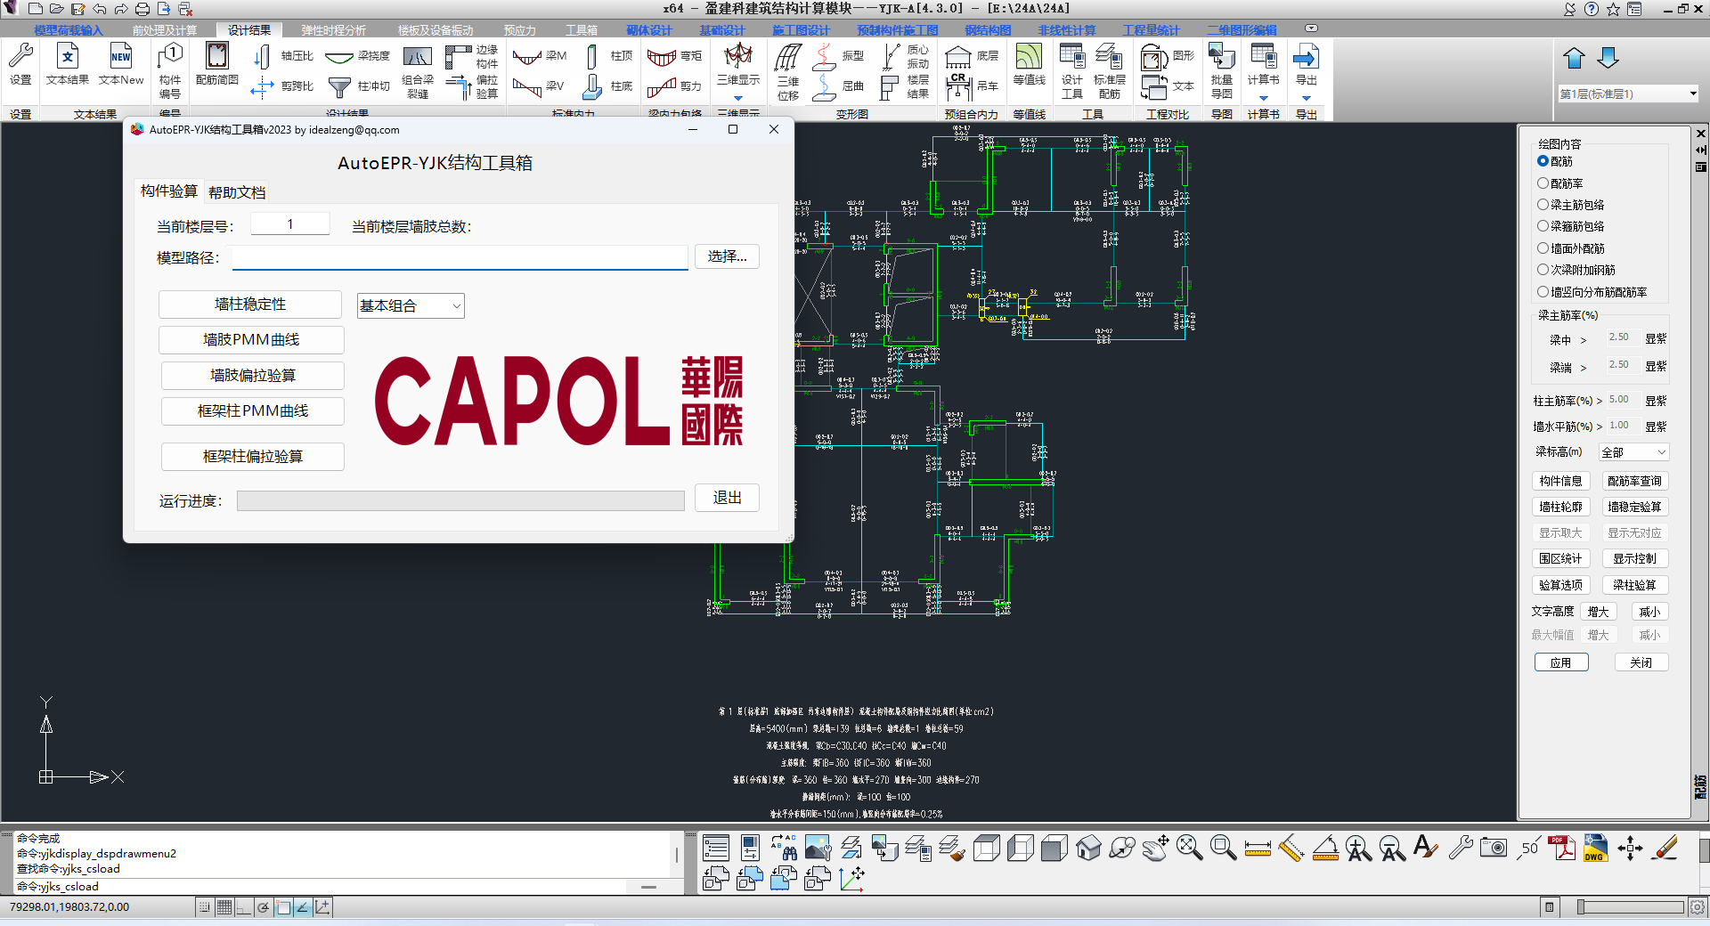Switch to the 帮助文档 tab
The height and width of the screenshot is (926, 1710).
[x=237, y=192]
